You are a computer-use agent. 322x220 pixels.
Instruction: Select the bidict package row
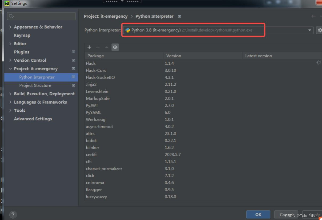pyautogui.click(x=203, y=140)
